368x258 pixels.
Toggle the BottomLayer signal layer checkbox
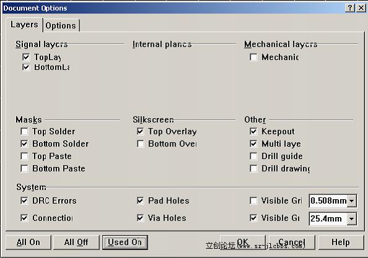pyautogui.click(x=26, y=67)
